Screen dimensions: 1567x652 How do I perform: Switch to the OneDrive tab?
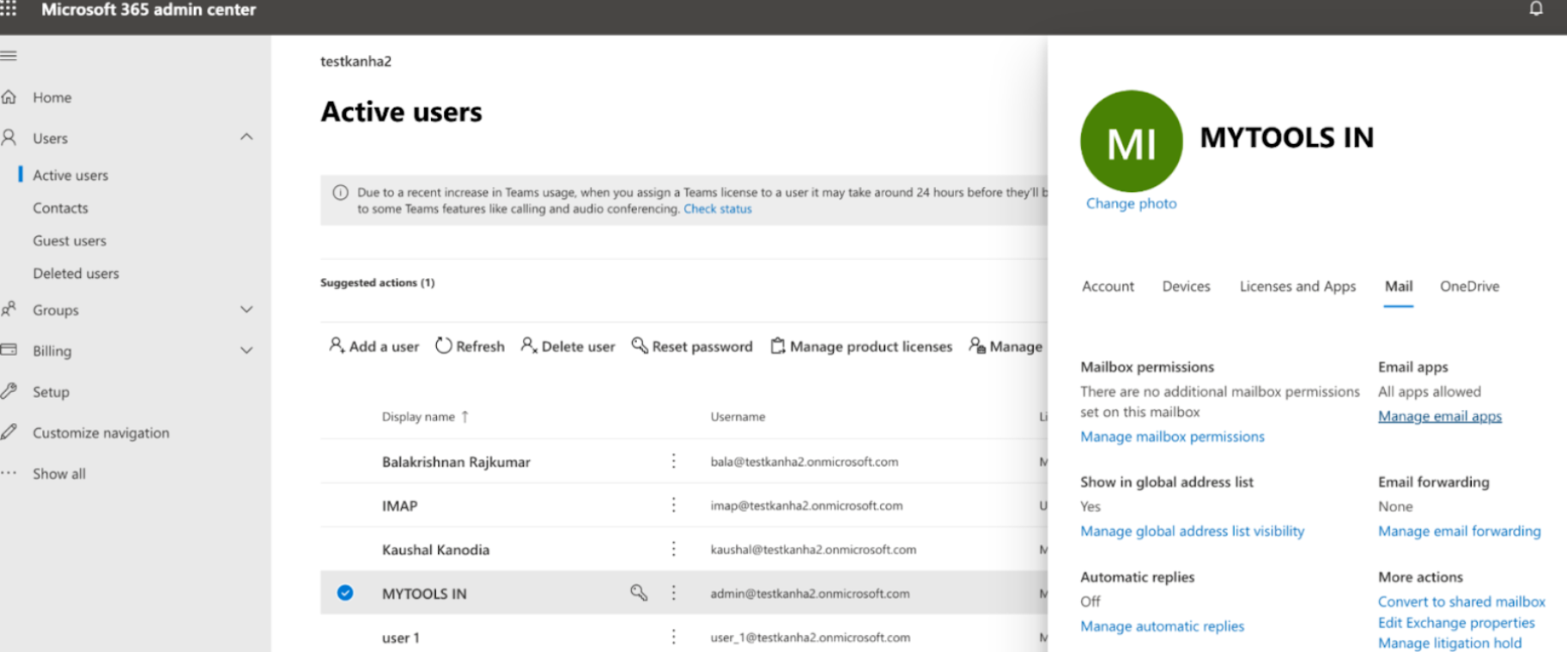tap(1469, 286)
